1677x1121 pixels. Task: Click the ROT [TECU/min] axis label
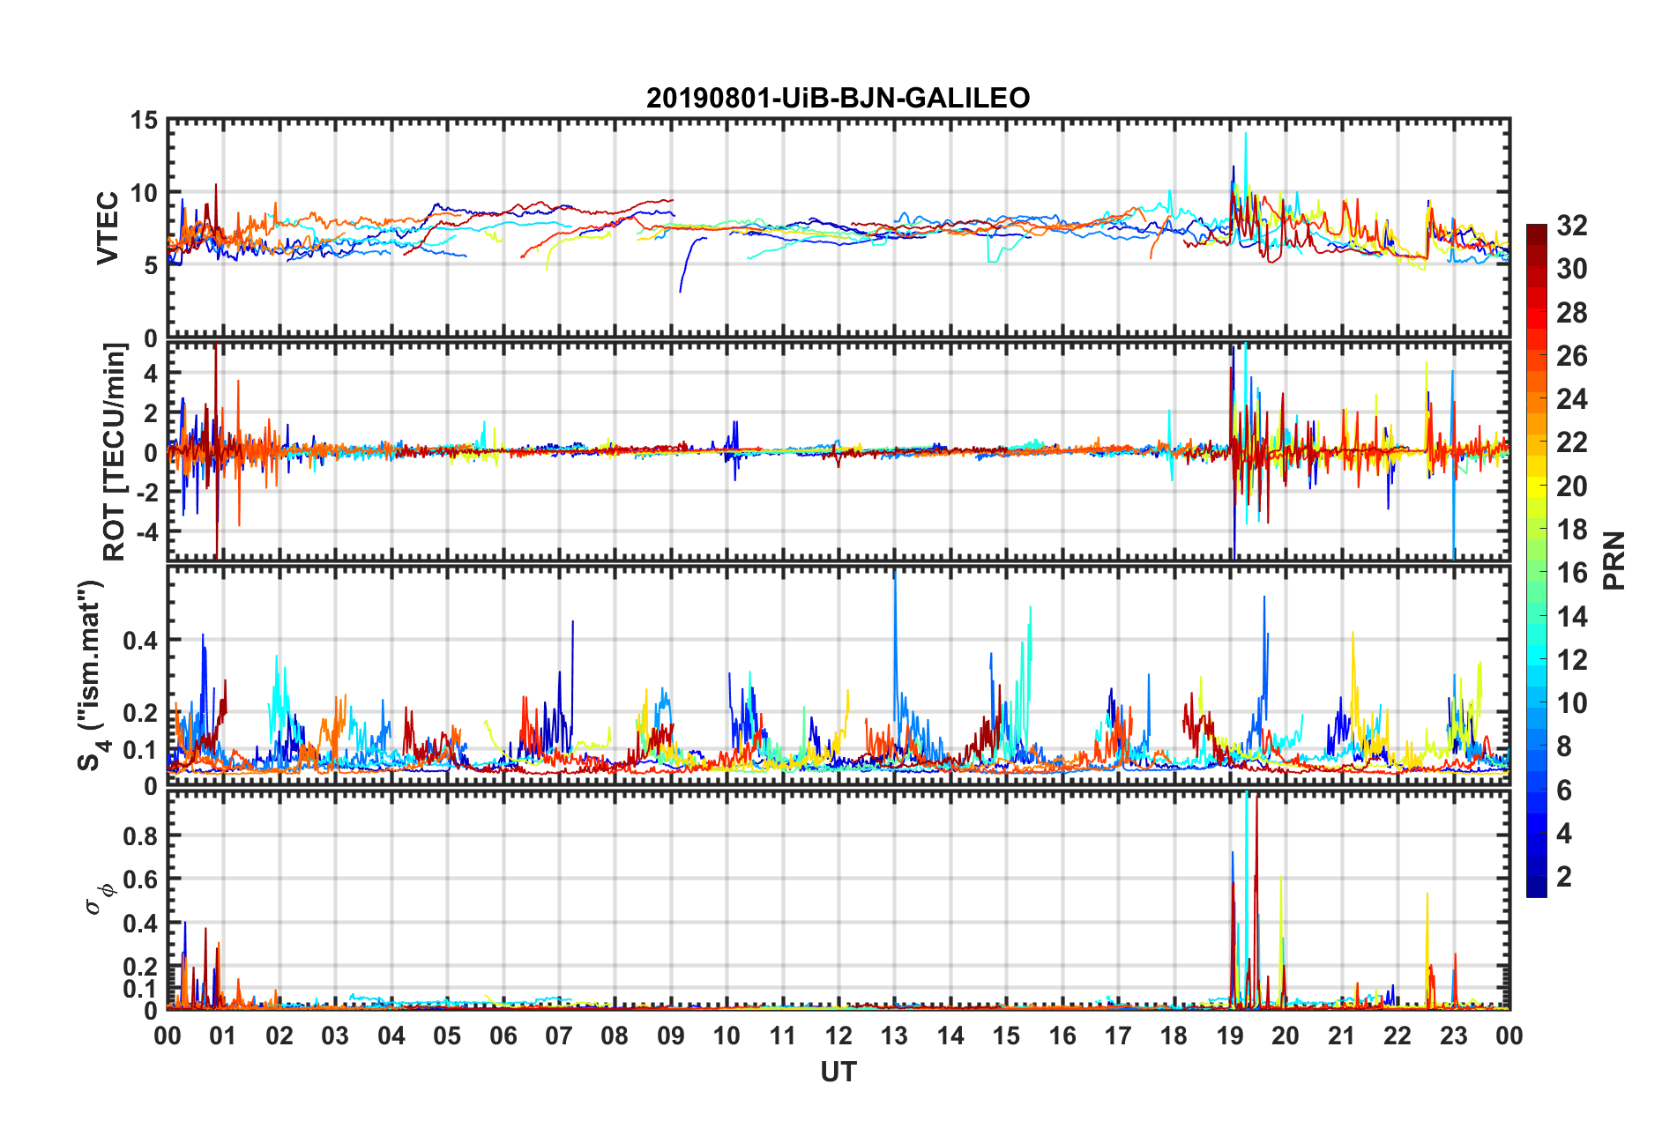click(x=114, y=452)
